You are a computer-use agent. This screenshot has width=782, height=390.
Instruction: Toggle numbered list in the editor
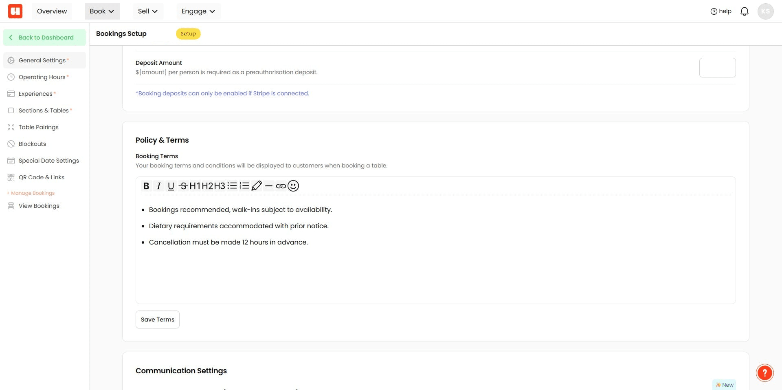[x=244, y=186]
